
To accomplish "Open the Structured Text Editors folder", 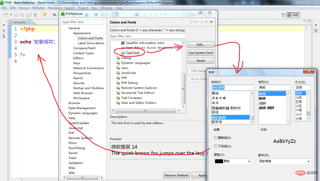I will pyautogui.click(x=135, y=93).
